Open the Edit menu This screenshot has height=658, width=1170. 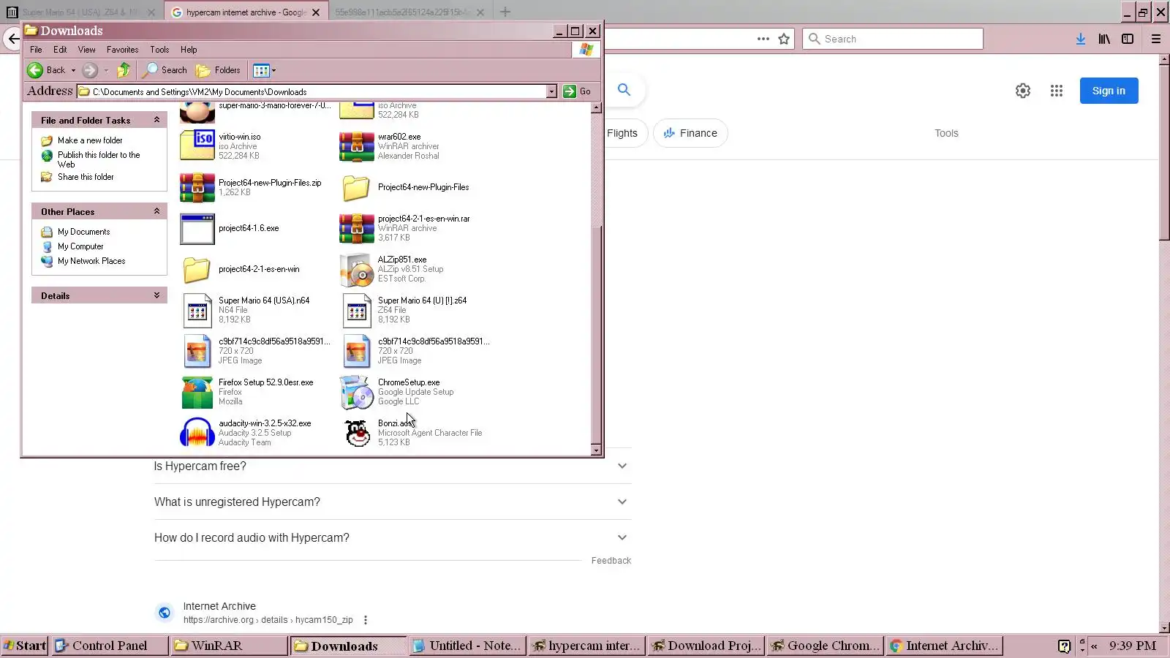[x=60, y=50]
